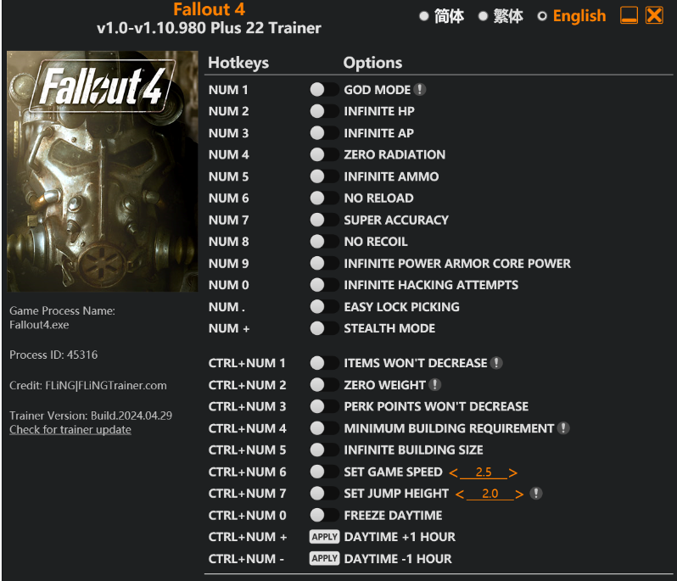Increase jump height with the right arrow

[x=519, y=494]
